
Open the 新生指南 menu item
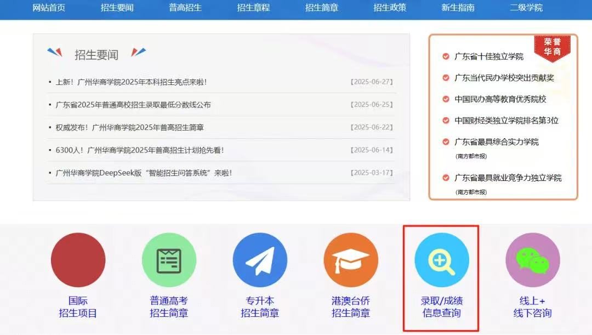(459, 9)
